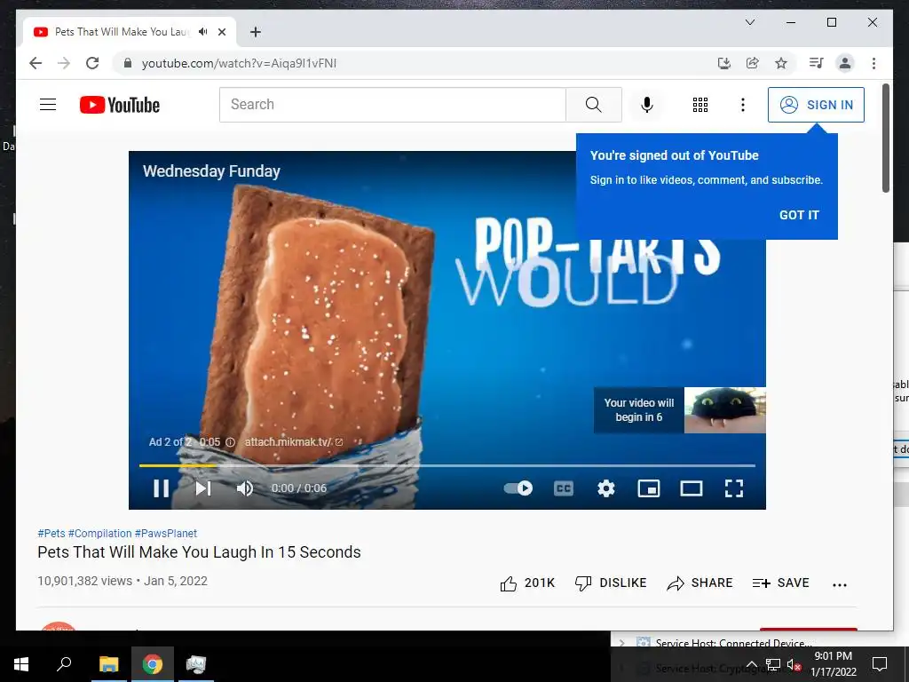
Task: Open Chrome profile avatar
Action: coord(845,63)
